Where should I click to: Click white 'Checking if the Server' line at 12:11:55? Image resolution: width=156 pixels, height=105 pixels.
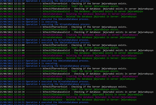(x=64, y=27)
